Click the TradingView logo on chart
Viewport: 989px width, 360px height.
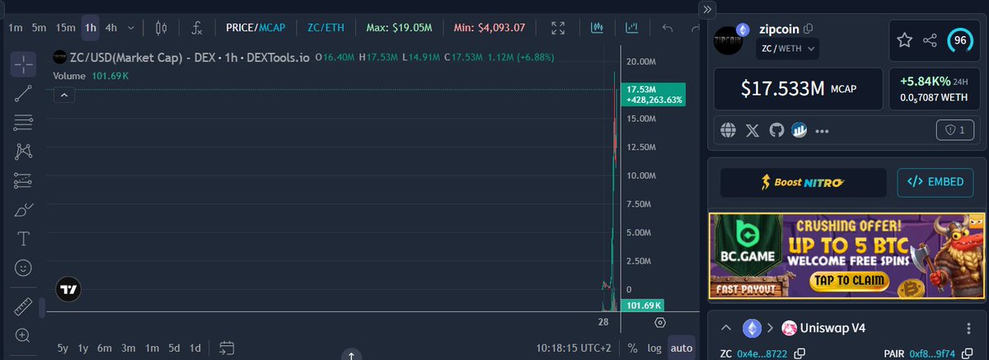68,289
